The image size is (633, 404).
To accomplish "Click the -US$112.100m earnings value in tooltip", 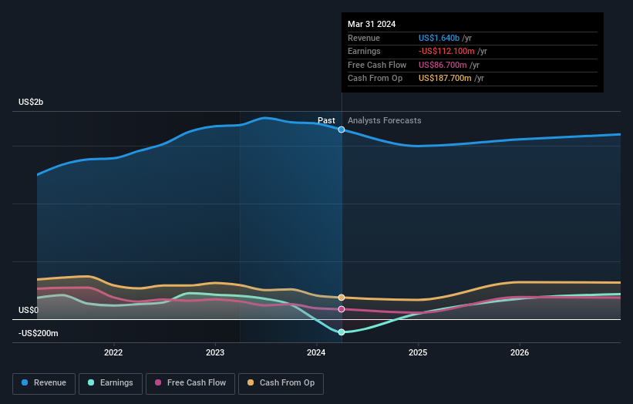I will coord(446,51).
